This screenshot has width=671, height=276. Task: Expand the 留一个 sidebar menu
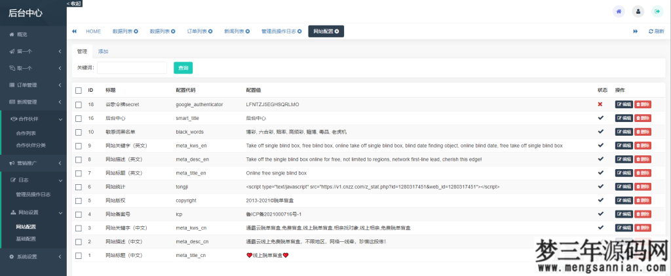pyautogui.click(x=33, y=51)
